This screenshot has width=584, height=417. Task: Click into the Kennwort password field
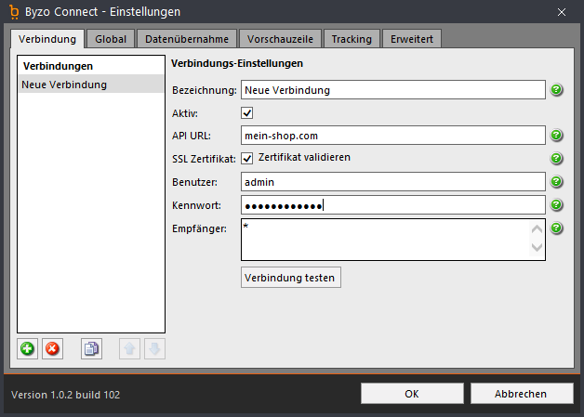pos(393,204)
